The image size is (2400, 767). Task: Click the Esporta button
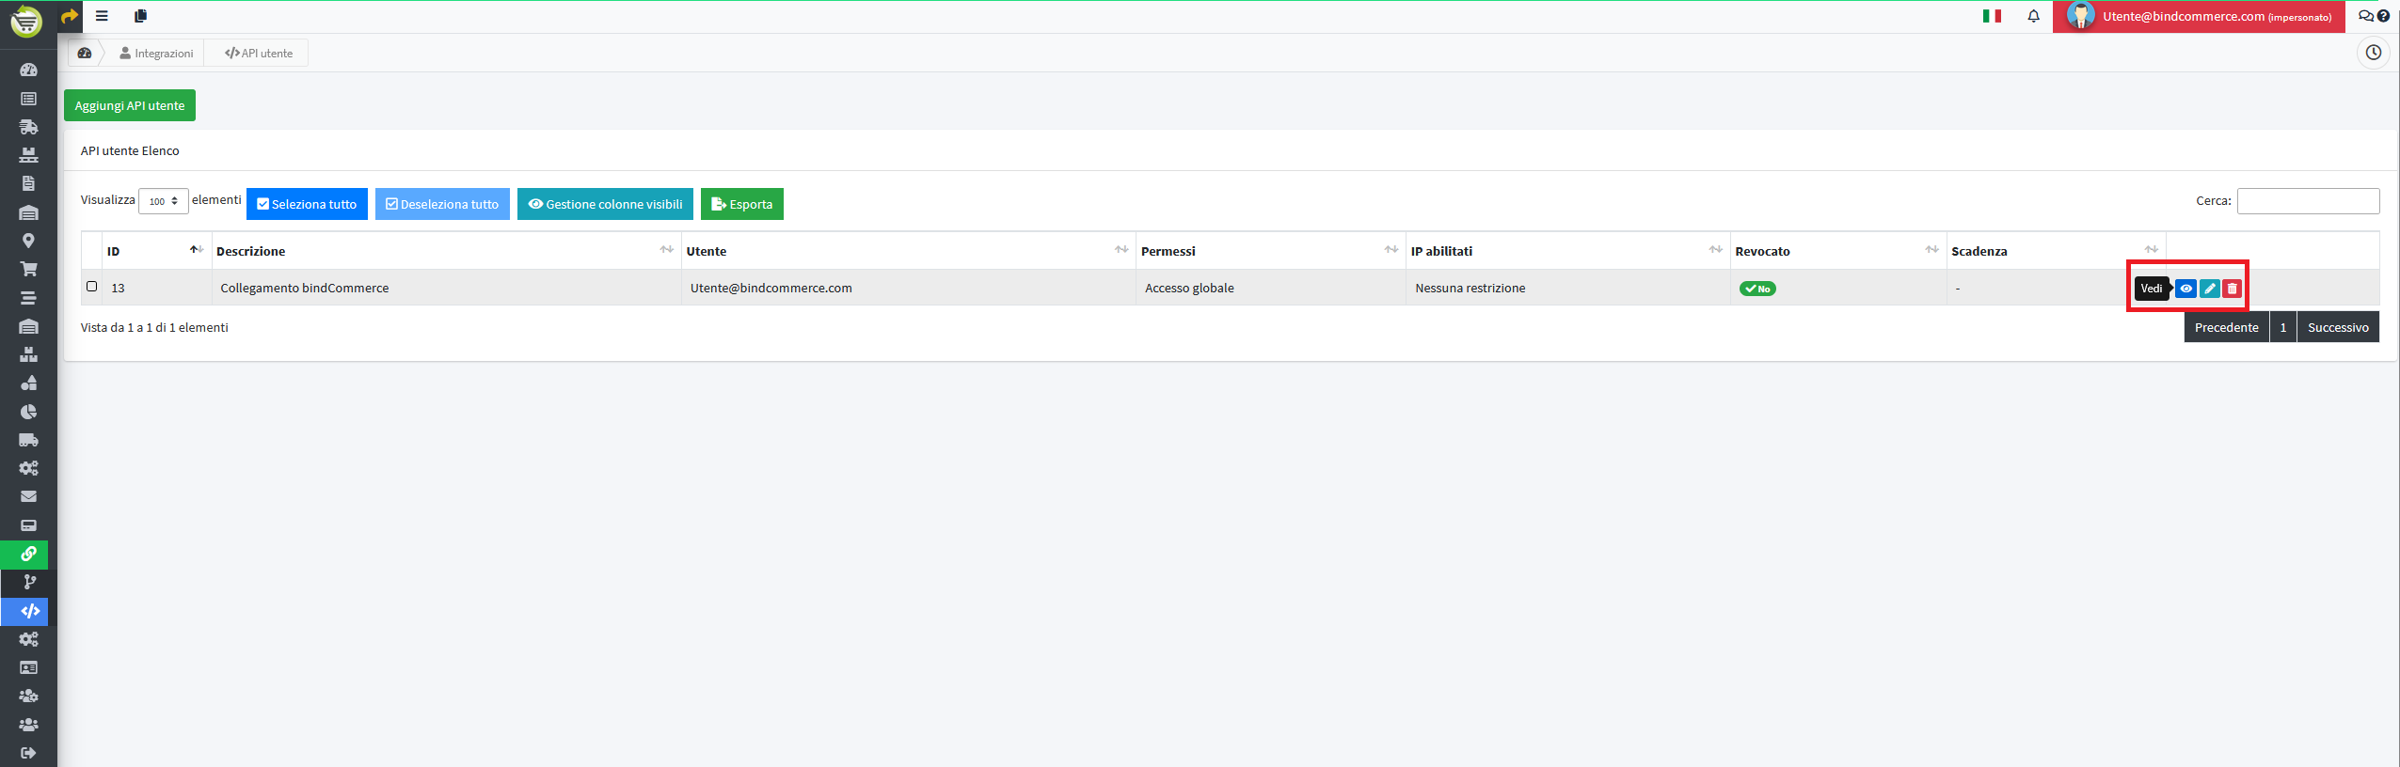pos(741,204)
